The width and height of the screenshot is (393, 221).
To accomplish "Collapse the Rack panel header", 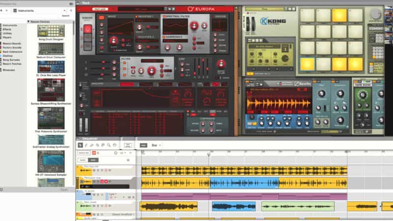I will click(x=78, y=3).
